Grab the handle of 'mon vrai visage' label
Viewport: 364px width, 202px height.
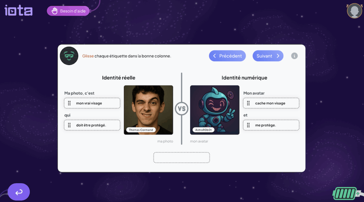69,103
